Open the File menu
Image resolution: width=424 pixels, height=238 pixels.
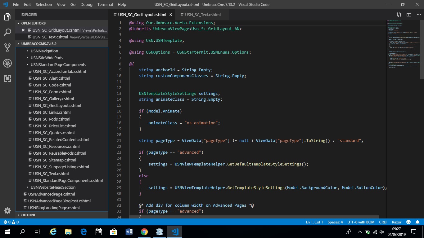click(x=16, y=4)
